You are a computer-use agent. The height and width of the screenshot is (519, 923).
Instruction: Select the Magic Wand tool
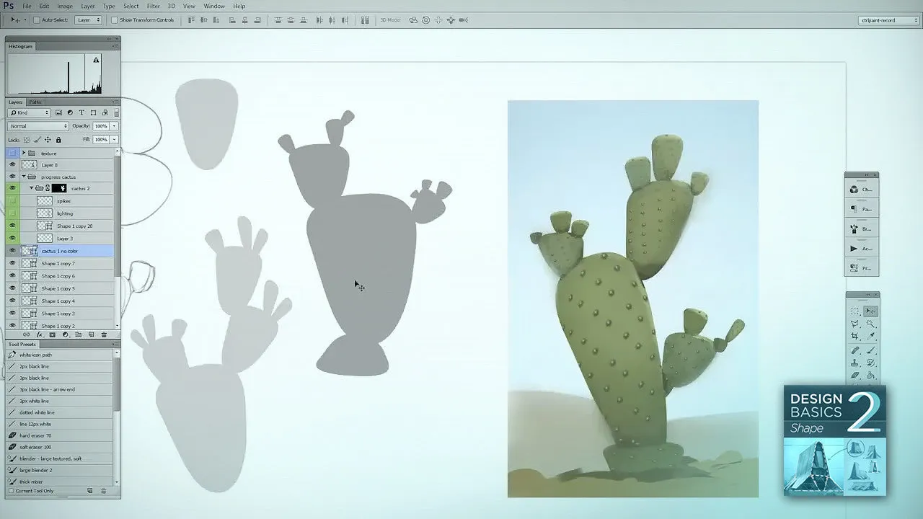(x=870, y=324)
